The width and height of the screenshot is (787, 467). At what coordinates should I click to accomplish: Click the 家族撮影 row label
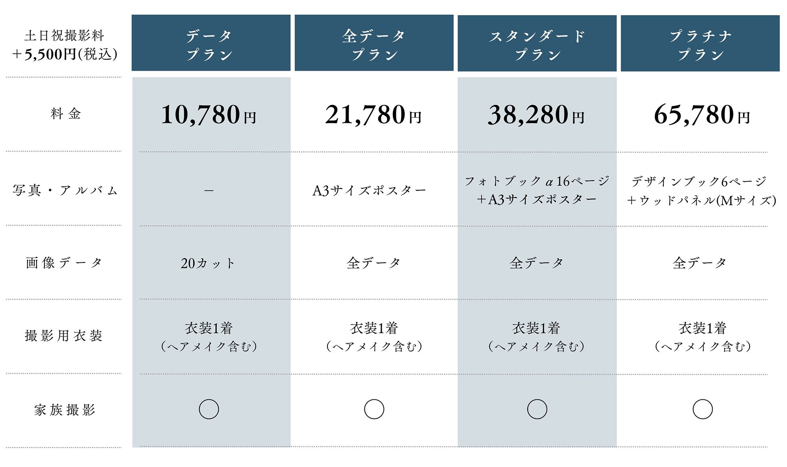65,410
